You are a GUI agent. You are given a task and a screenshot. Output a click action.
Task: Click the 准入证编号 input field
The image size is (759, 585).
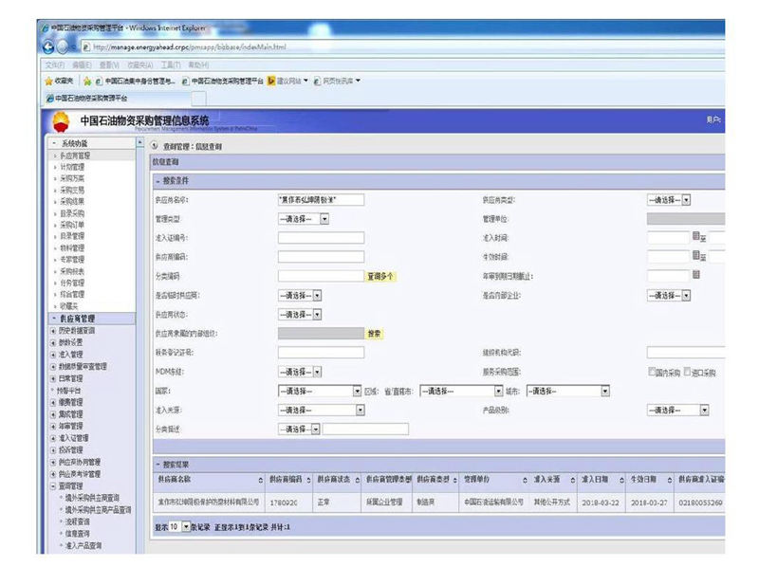[321, 238]
